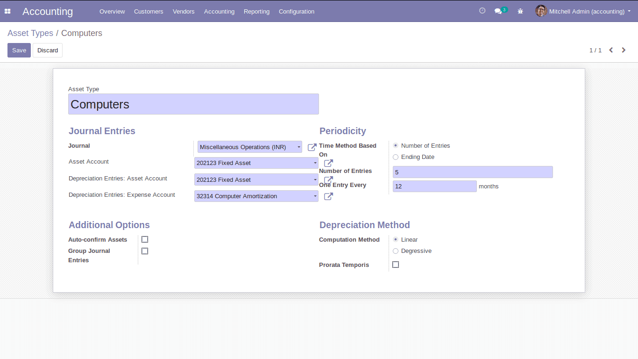Click the Asset Type name field
638x359 pixels.
click(x=193, y=104)
